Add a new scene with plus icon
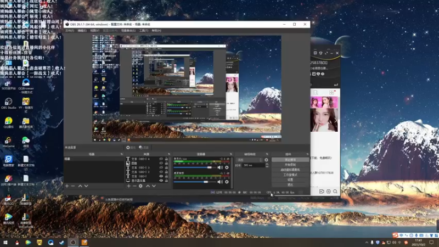439x247 pixels. pyautogui.click(x=67, y=186)
